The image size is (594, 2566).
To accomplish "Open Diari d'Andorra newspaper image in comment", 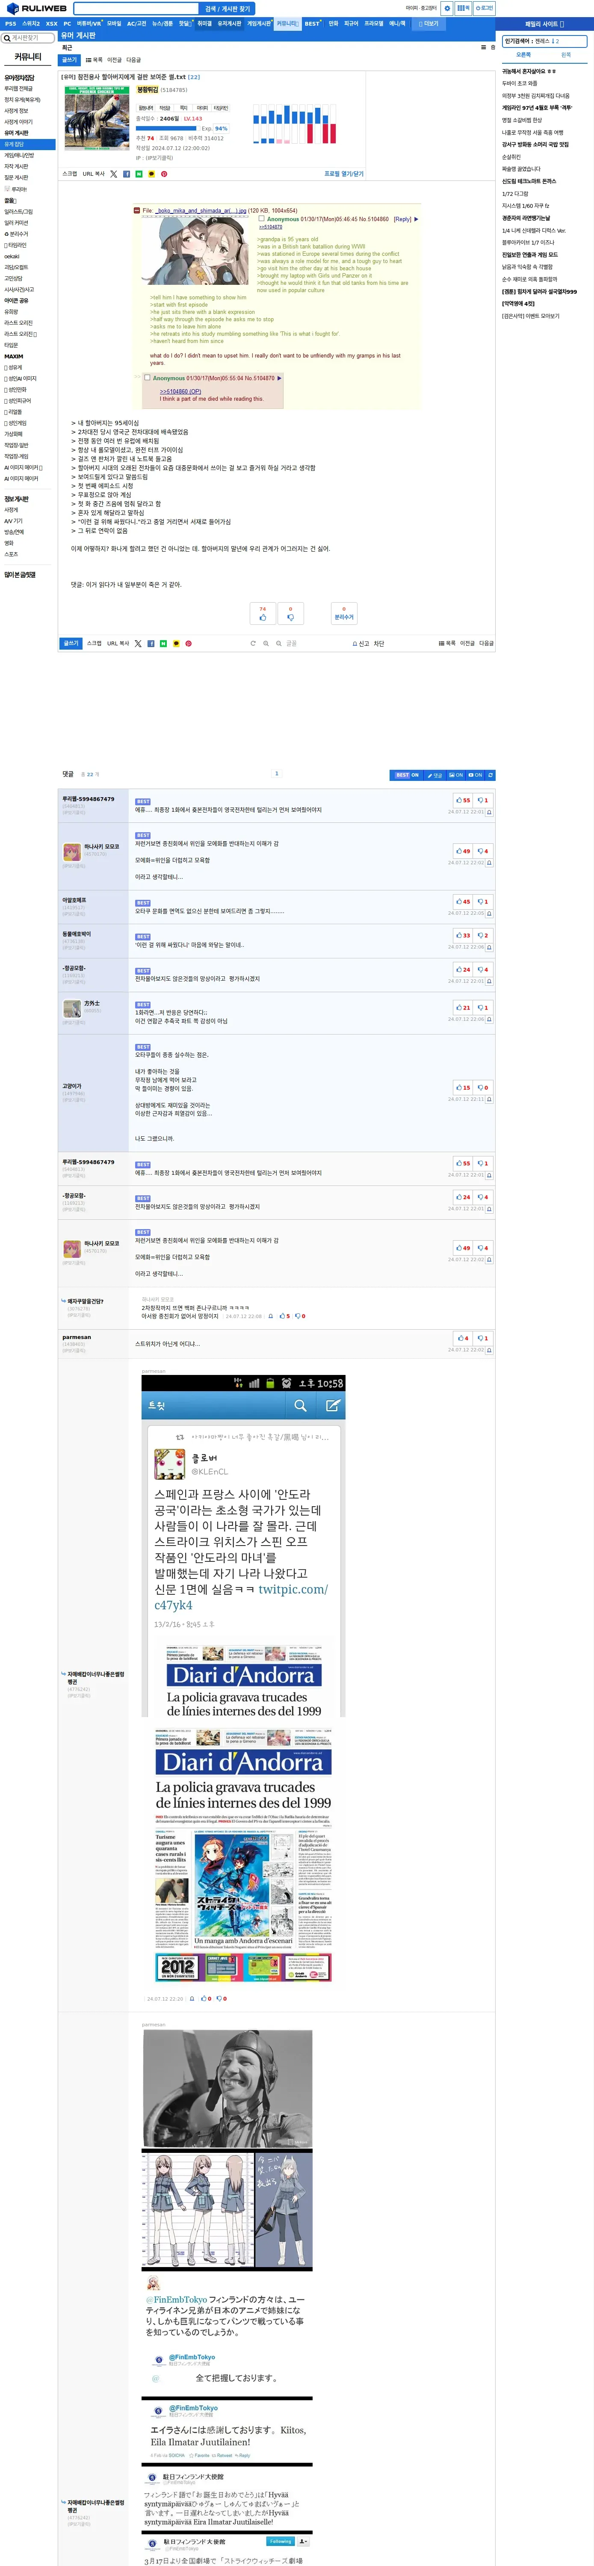I will pyautogui.click(x=244, y=1854).
